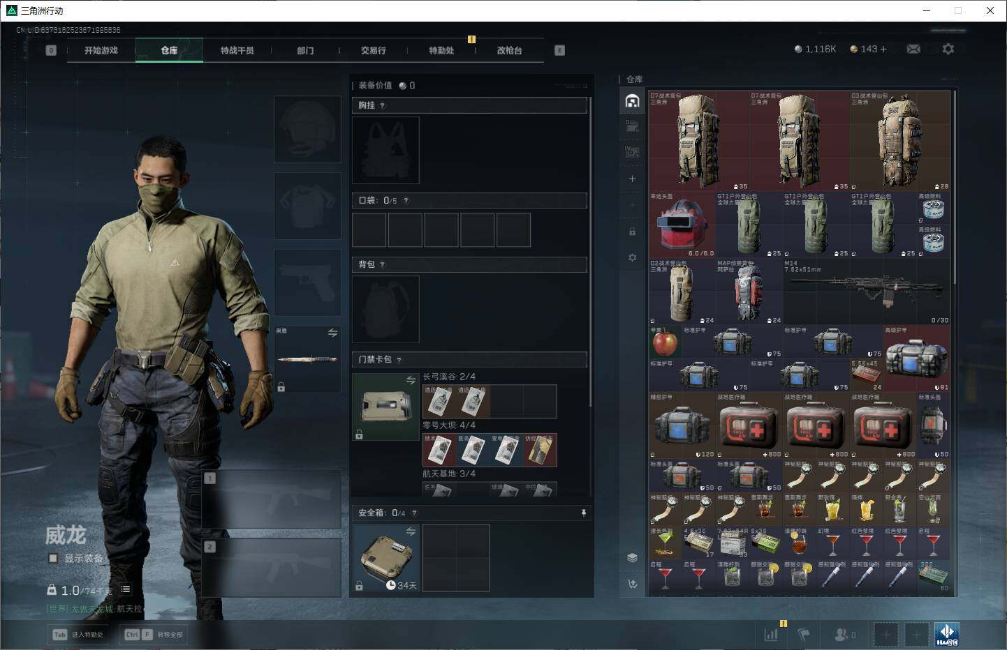This screenshot has width=1007, height=650.
Task: Click the 三角洲行动 title bar app icon
Action: pos(11,10)
